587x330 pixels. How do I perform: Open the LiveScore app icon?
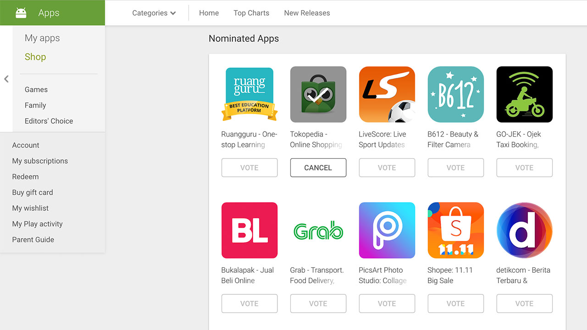tap(387, 94)
